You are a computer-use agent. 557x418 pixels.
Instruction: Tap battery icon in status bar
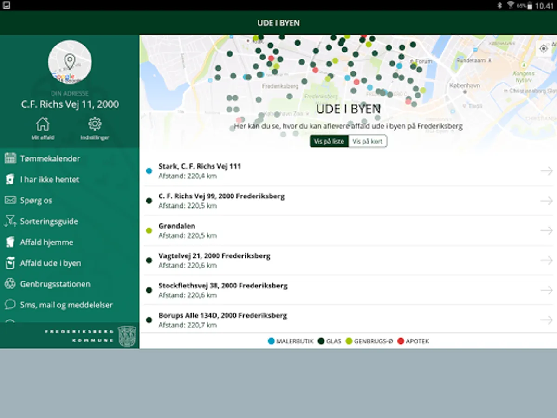[x=530, y=6]
